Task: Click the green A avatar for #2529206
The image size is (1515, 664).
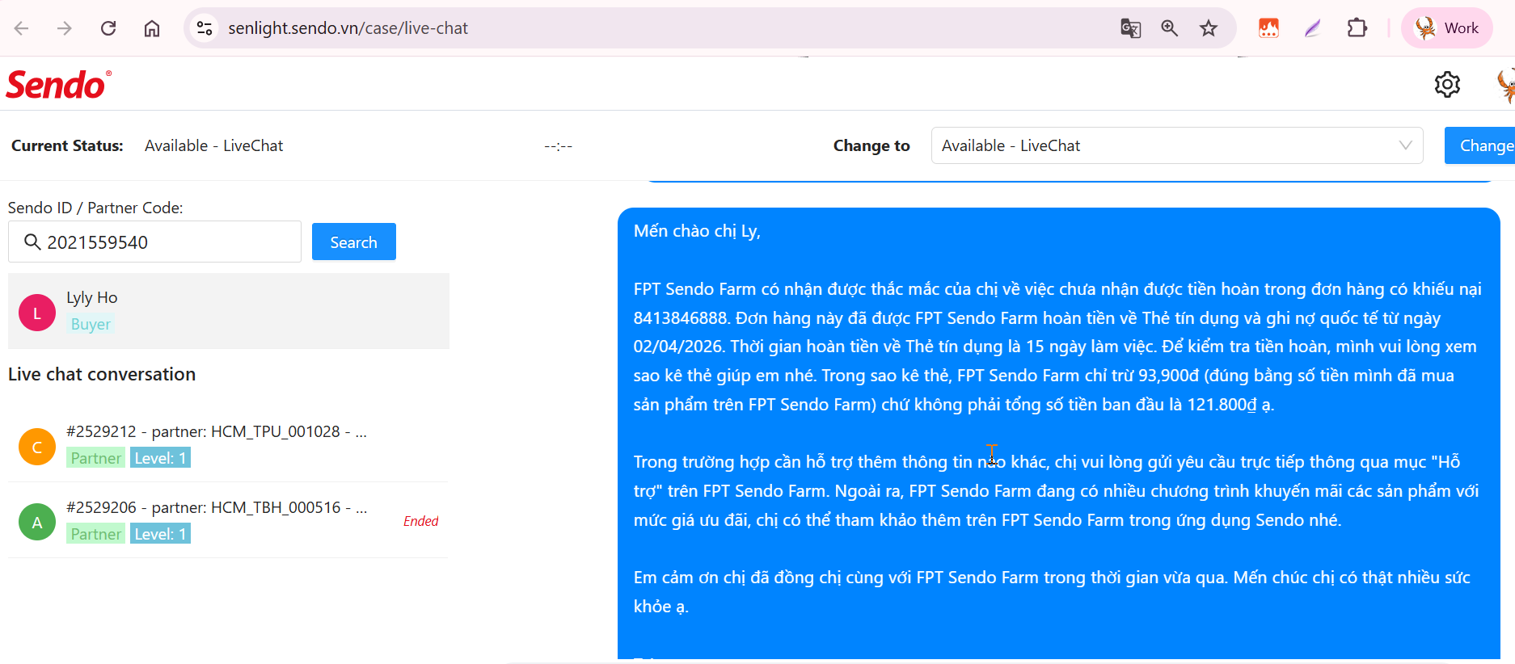Action: 37,523
